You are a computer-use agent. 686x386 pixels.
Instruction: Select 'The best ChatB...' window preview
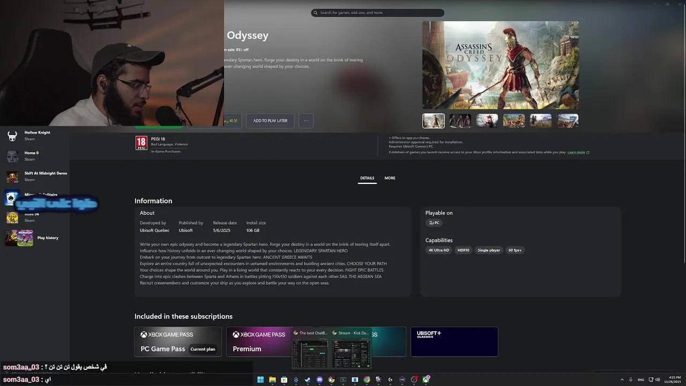point(311,348)
